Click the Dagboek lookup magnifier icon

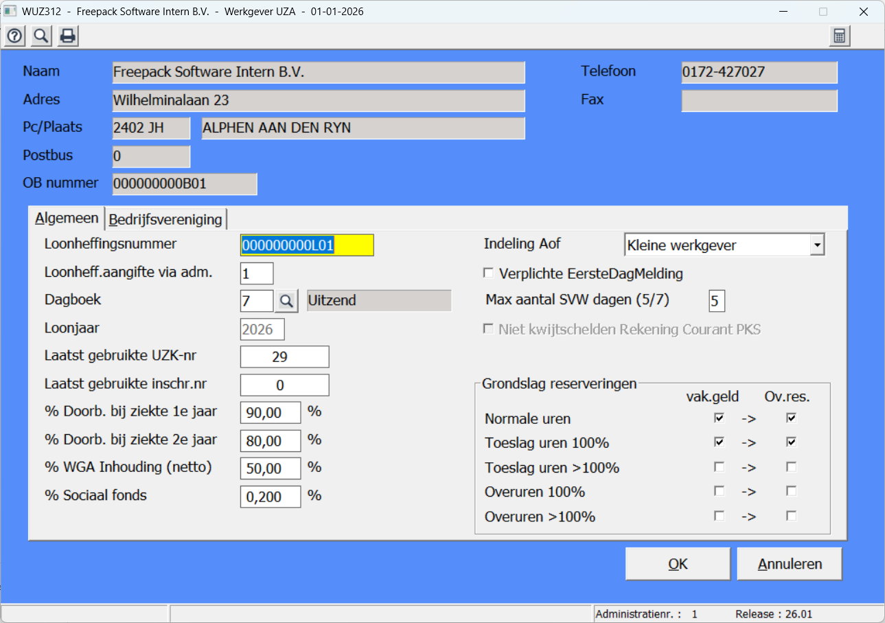pyautogui.click(x=287, y=301)
